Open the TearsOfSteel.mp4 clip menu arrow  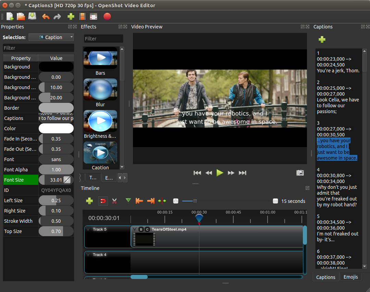[135, 229]
